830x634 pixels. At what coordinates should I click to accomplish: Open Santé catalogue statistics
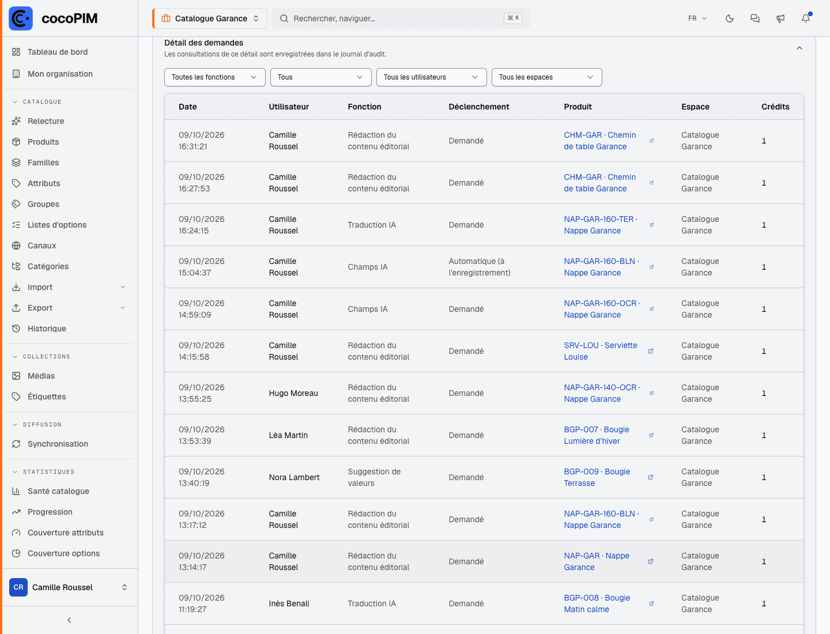pos(69,491)
